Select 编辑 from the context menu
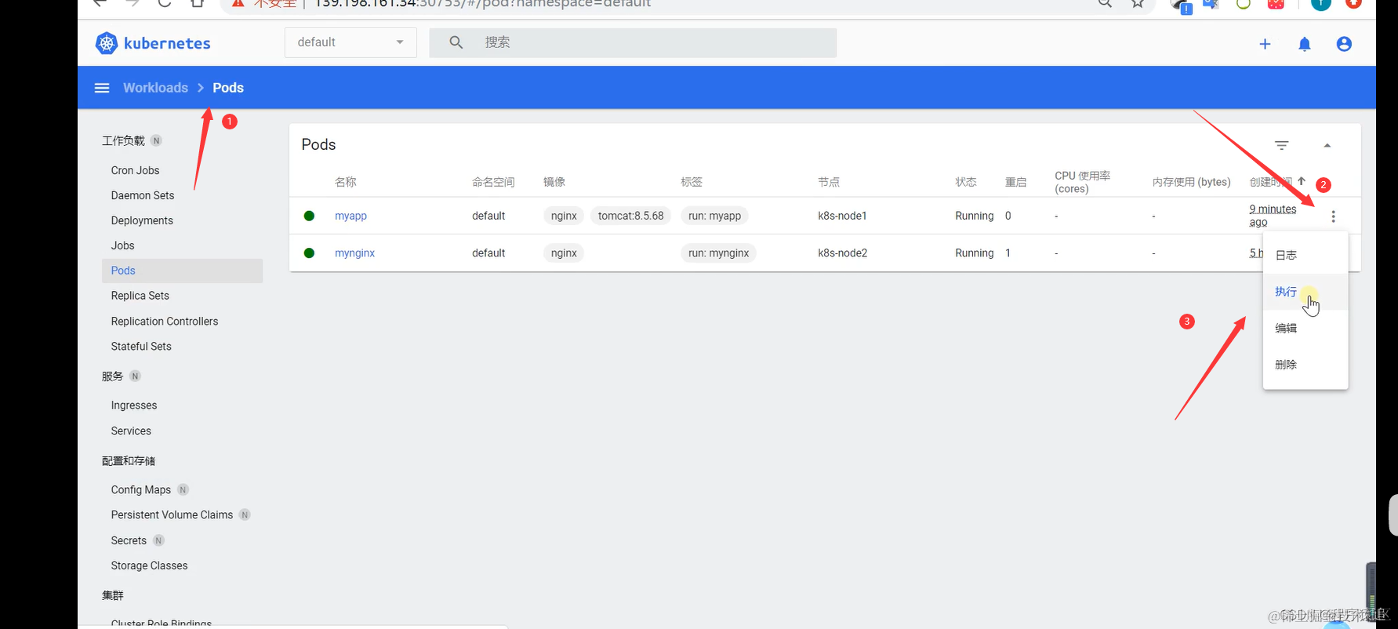 (x=1305, y=328)
